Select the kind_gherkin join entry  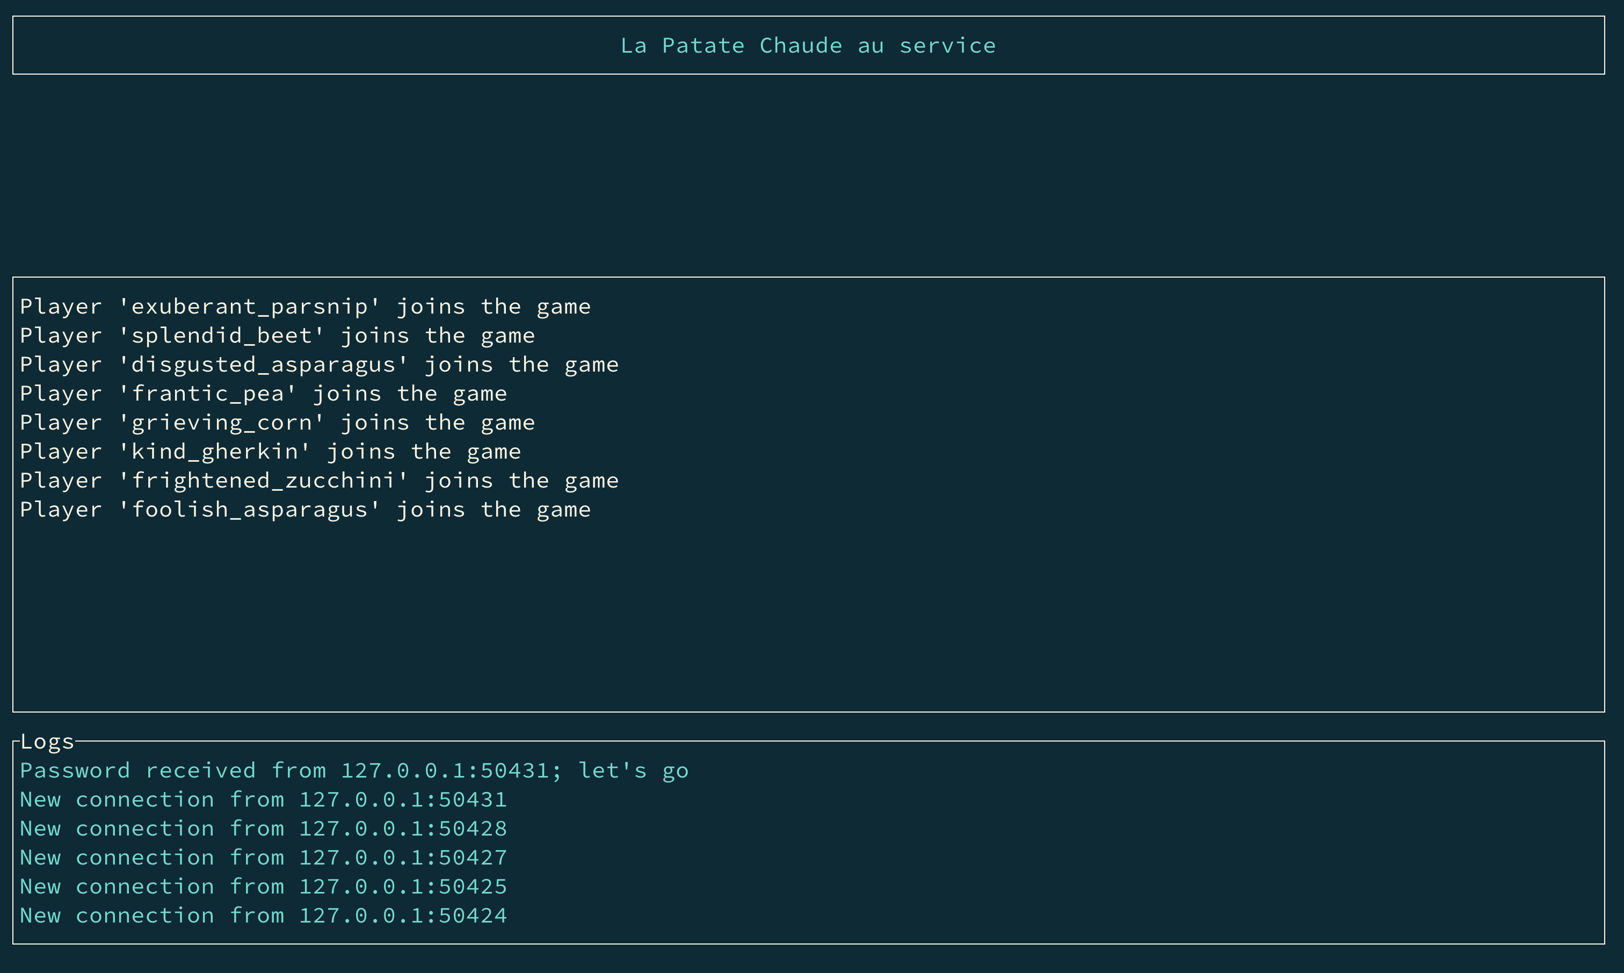tap(270, 451)
